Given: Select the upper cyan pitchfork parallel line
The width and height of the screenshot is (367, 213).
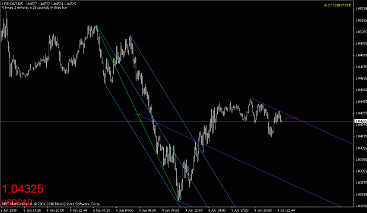Looking at the screenshot, I should 183,121.
